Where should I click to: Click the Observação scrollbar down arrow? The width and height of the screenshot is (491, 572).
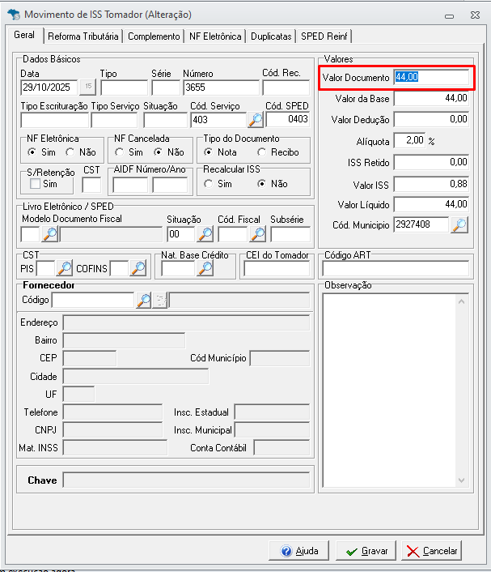tap(462, 480)
